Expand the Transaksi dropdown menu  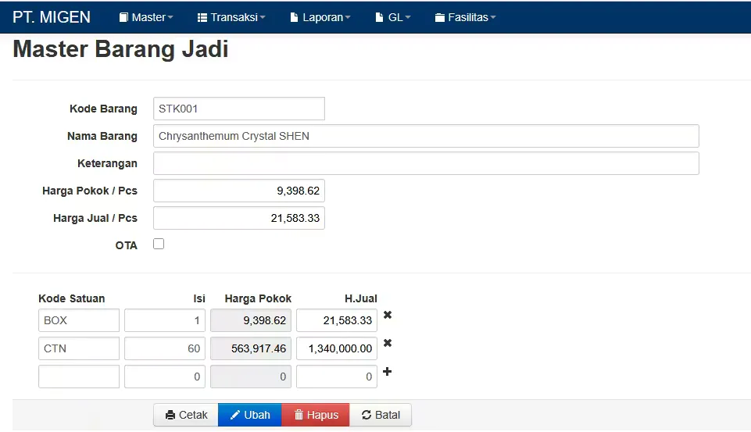[x=231, y=17]
